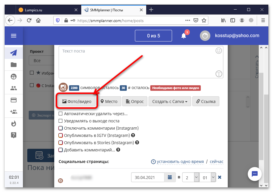Enable Автоматически удалить через checkbox

pyautogui.click(x=61, y=114)
